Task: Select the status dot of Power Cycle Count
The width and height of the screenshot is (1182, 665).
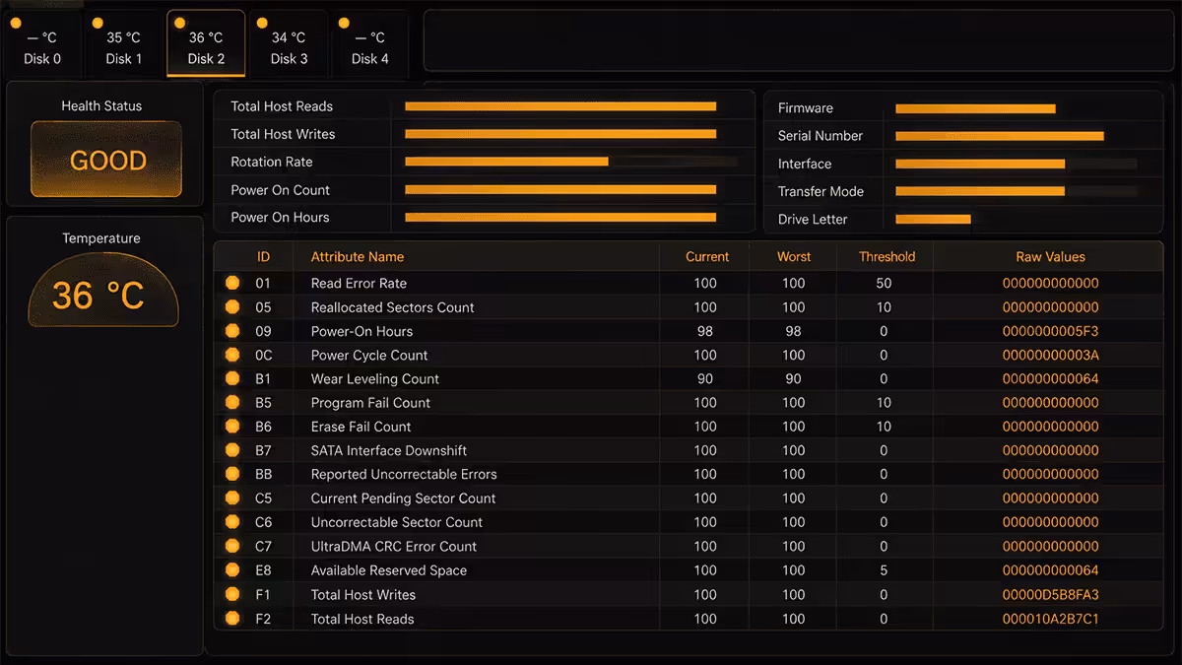Action: pos(232,355)
